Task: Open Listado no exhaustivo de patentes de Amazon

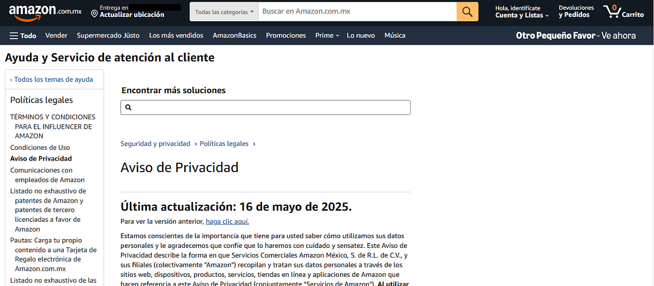Action: (48, 210)
